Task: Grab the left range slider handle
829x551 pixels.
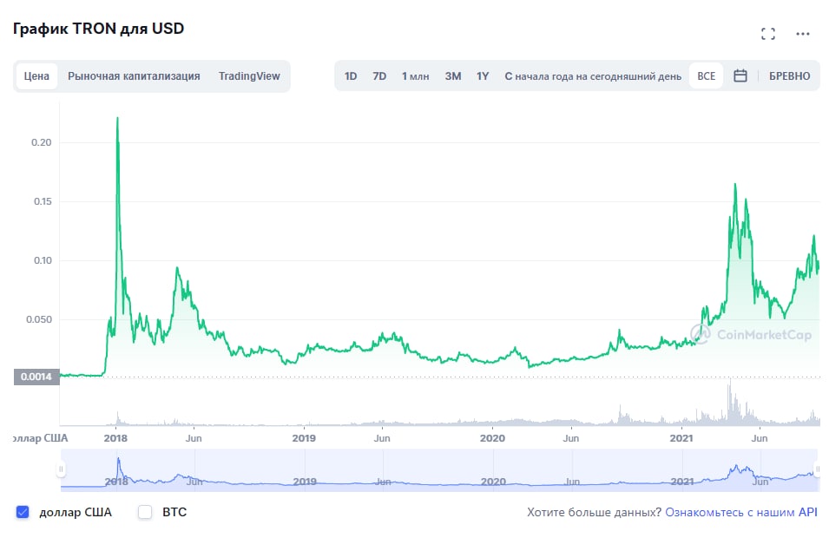Action: point(61,469)
